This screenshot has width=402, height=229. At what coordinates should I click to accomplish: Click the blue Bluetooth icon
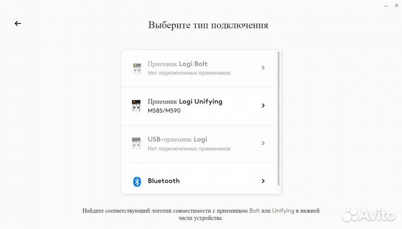[x=137, y=182]
